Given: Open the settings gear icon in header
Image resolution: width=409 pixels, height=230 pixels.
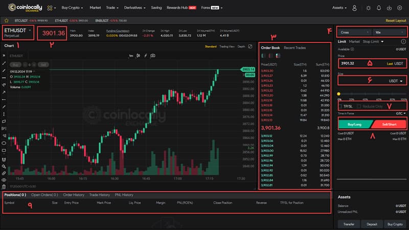Looking at the screenshot, I should (x=400, y=8).
